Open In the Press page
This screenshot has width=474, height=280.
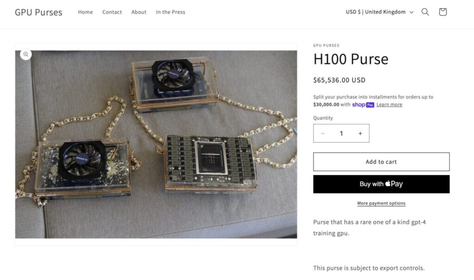click(x=170, y=12)
